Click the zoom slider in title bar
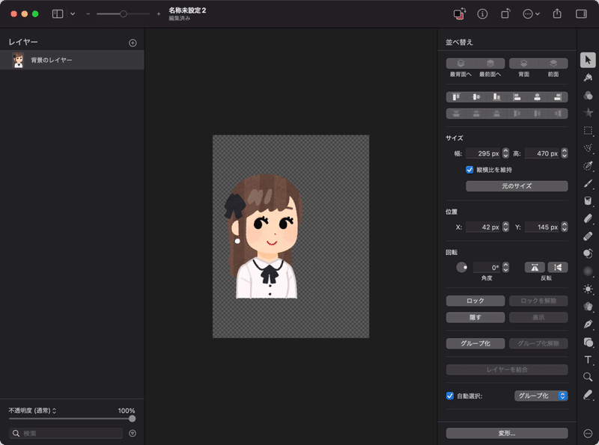The width and height of the screenshot is (599, 445). [x=123, y=14]
